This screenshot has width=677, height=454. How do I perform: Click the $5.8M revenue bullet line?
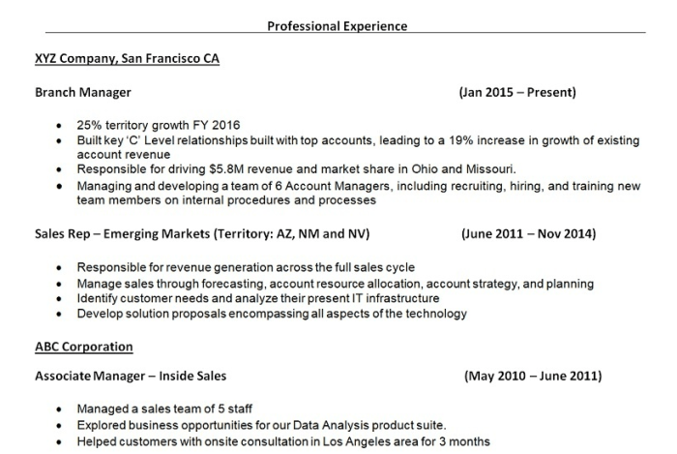(296, 168)
